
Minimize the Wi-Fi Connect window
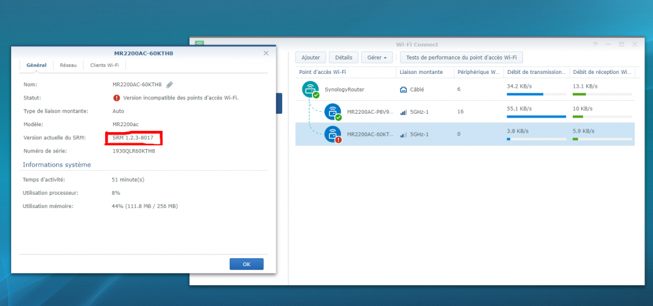[608, 44]
